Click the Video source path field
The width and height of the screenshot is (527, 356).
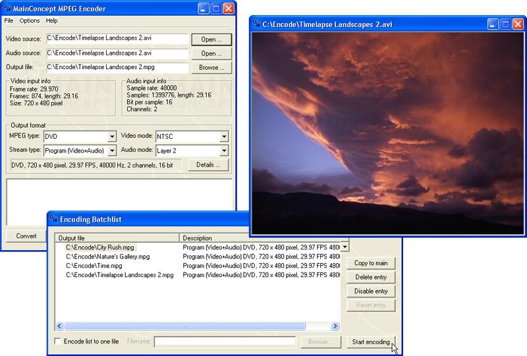coord(117,39)
